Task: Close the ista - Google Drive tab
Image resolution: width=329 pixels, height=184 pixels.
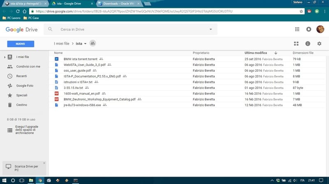Action: [x=92, y=4]
